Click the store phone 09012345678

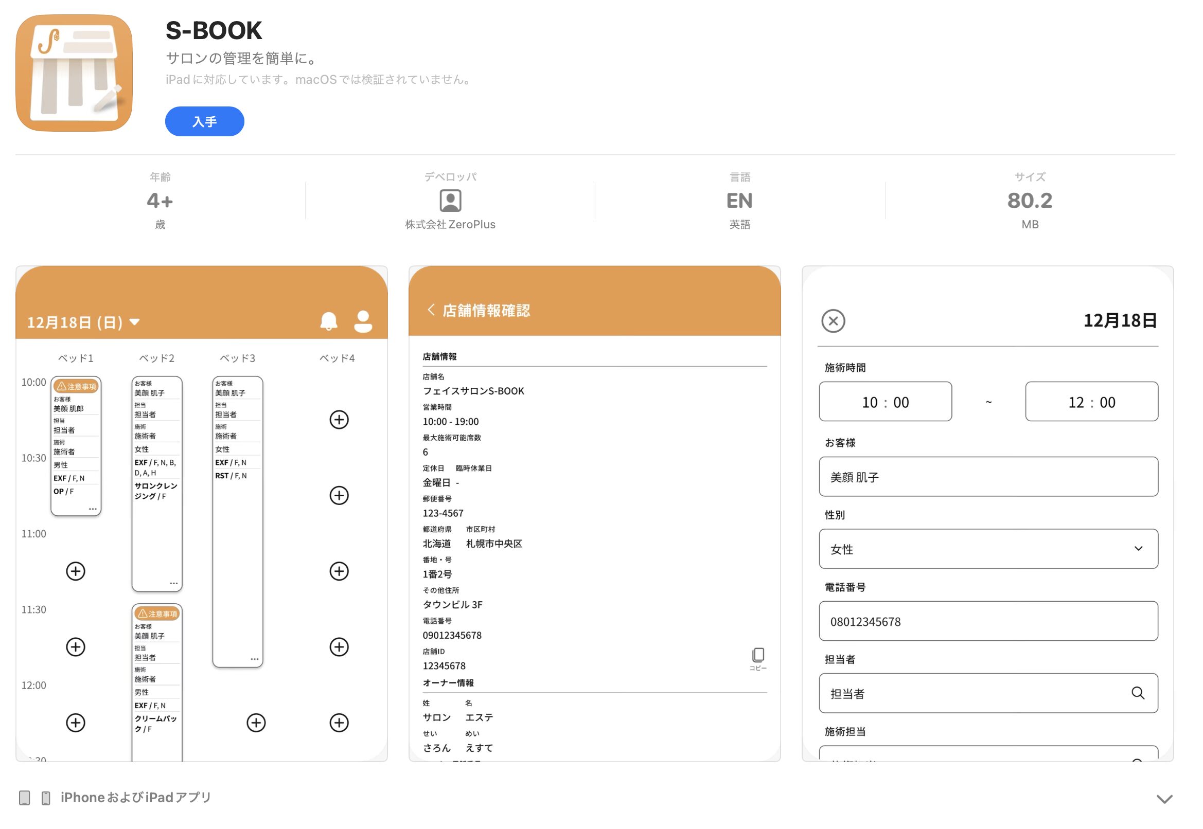452,635
